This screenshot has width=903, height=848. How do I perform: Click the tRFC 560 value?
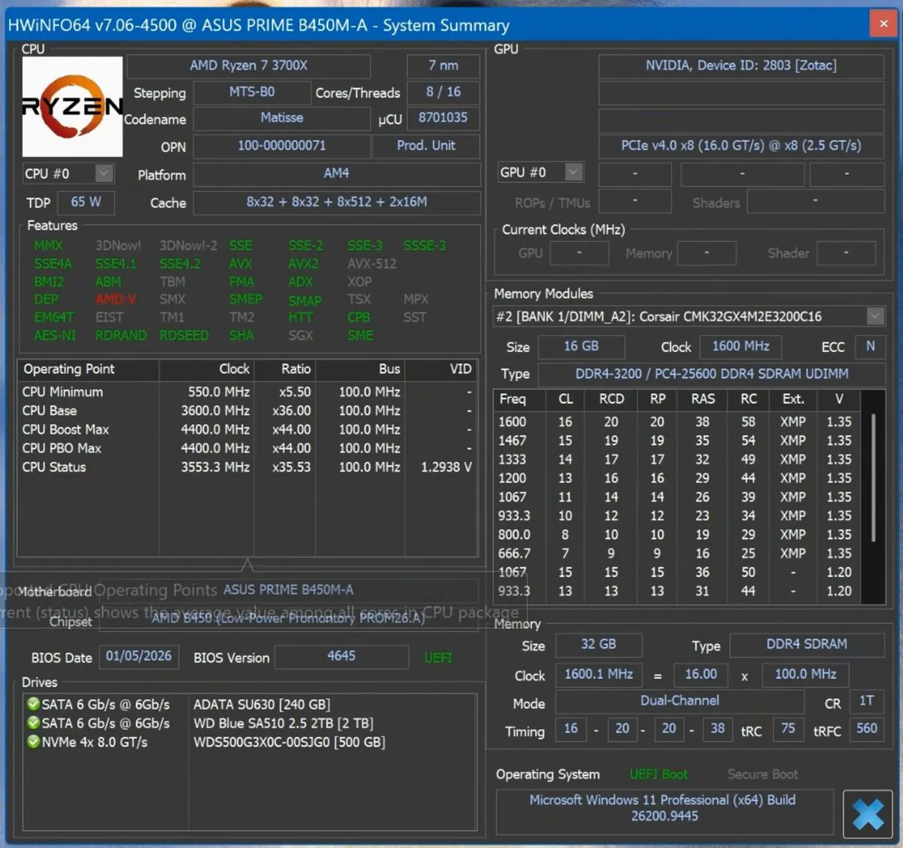coord(867,729)
